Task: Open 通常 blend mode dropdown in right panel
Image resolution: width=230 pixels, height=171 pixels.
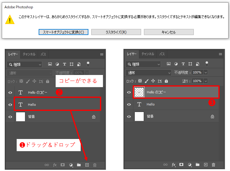Action: point(148,73)
